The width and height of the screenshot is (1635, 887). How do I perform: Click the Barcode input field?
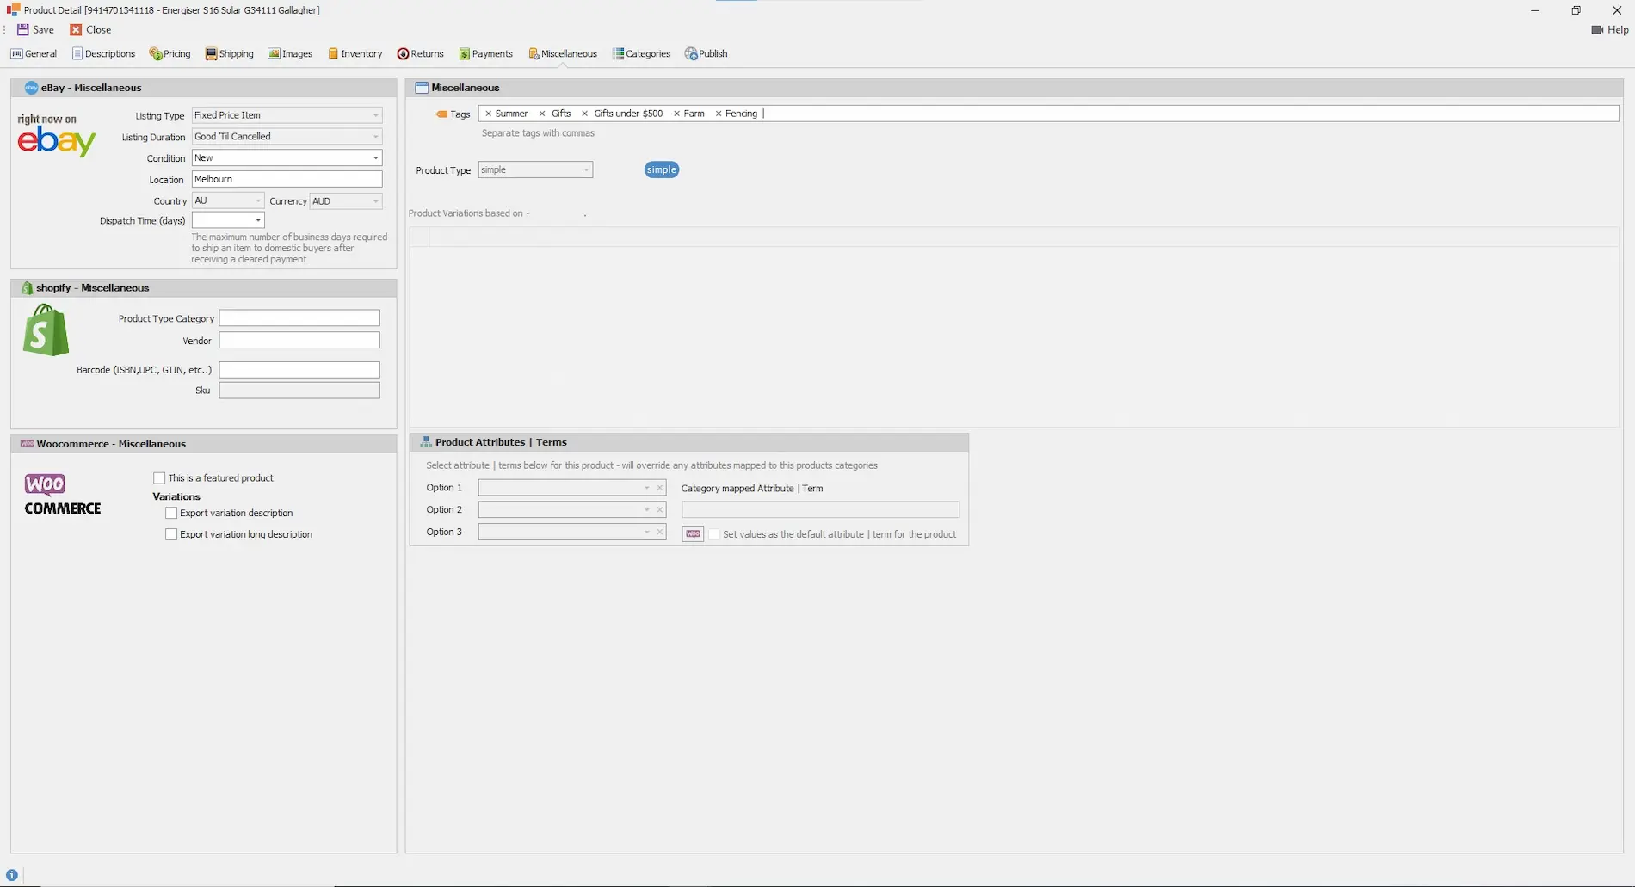[x=299, y=370]
